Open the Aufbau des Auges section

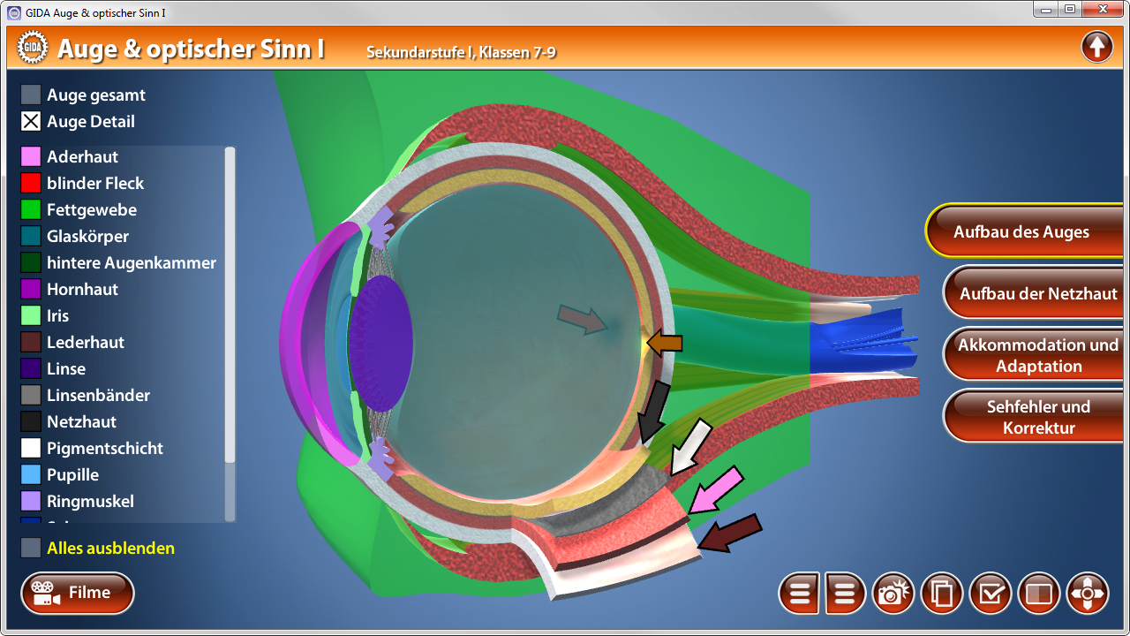[x=1021, y=232]
